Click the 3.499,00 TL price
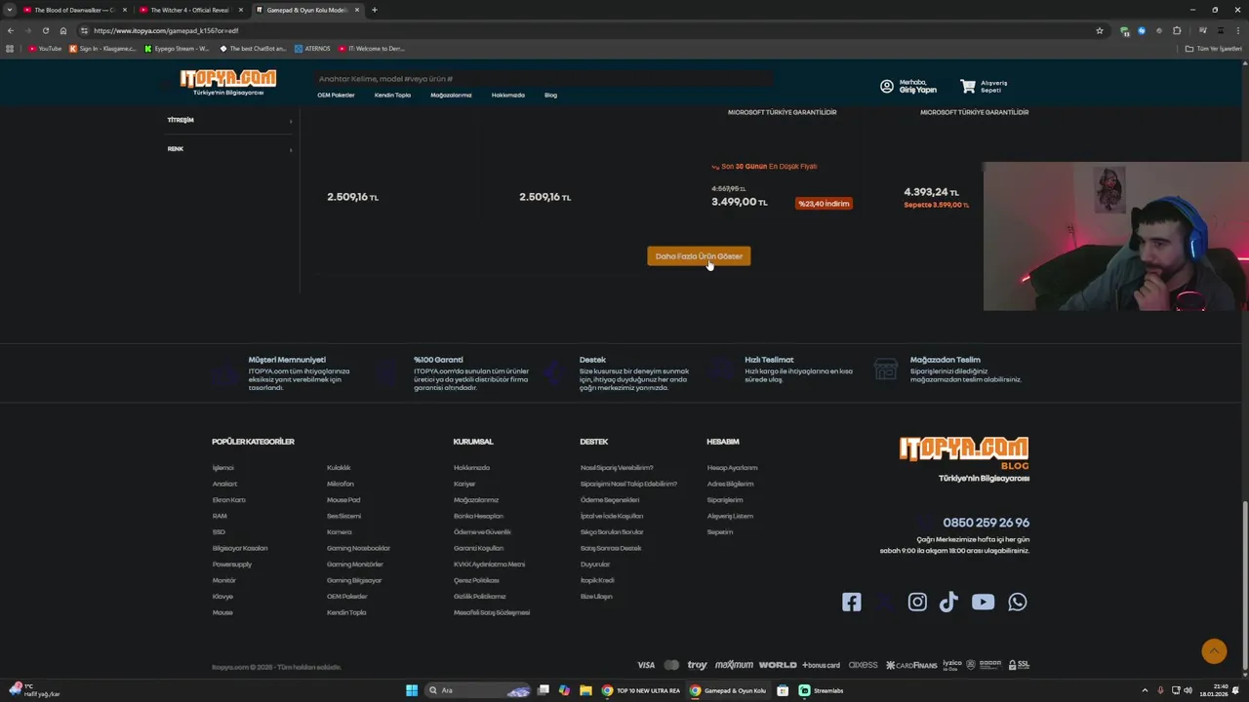This screenshot has width=1249, height=702. [x=739, y=202]
